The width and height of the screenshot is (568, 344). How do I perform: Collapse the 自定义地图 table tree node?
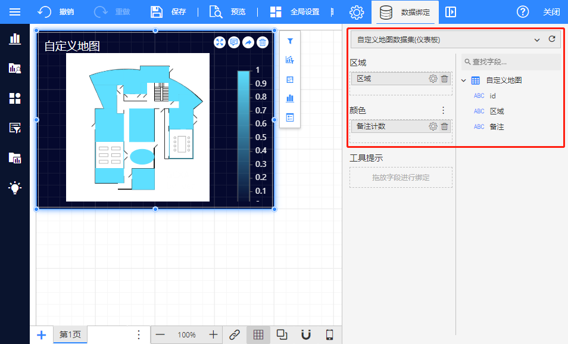tap(464, 80)
